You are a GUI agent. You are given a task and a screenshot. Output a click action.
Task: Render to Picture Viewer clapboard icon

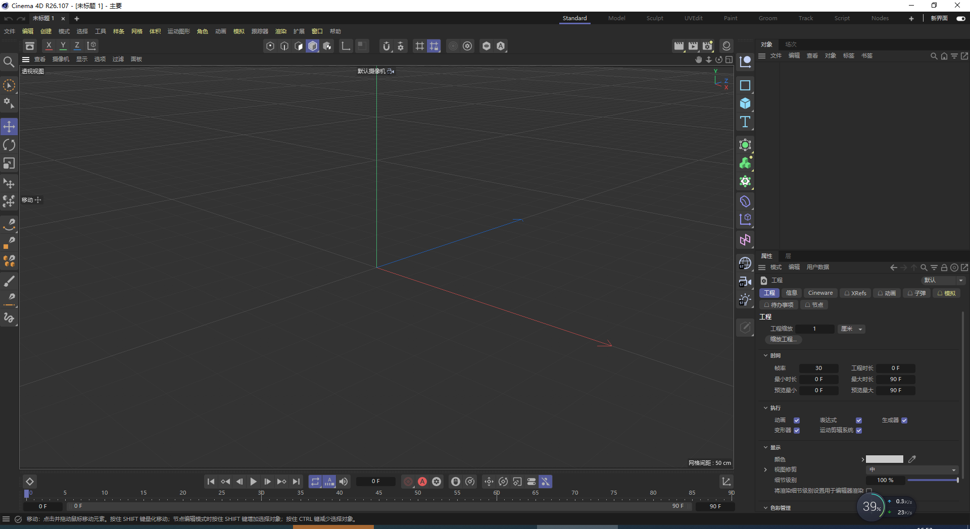693,46
